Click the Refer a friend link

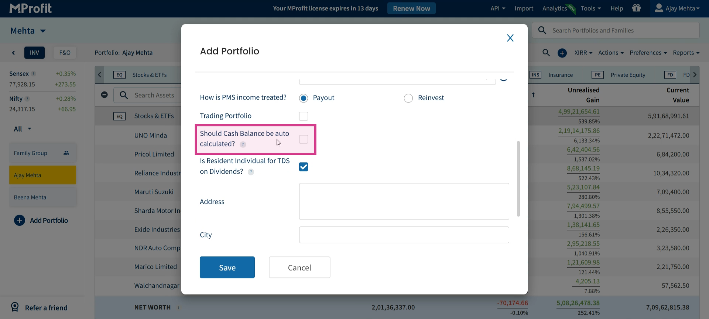pyautogui.click(x=46, y=308)
